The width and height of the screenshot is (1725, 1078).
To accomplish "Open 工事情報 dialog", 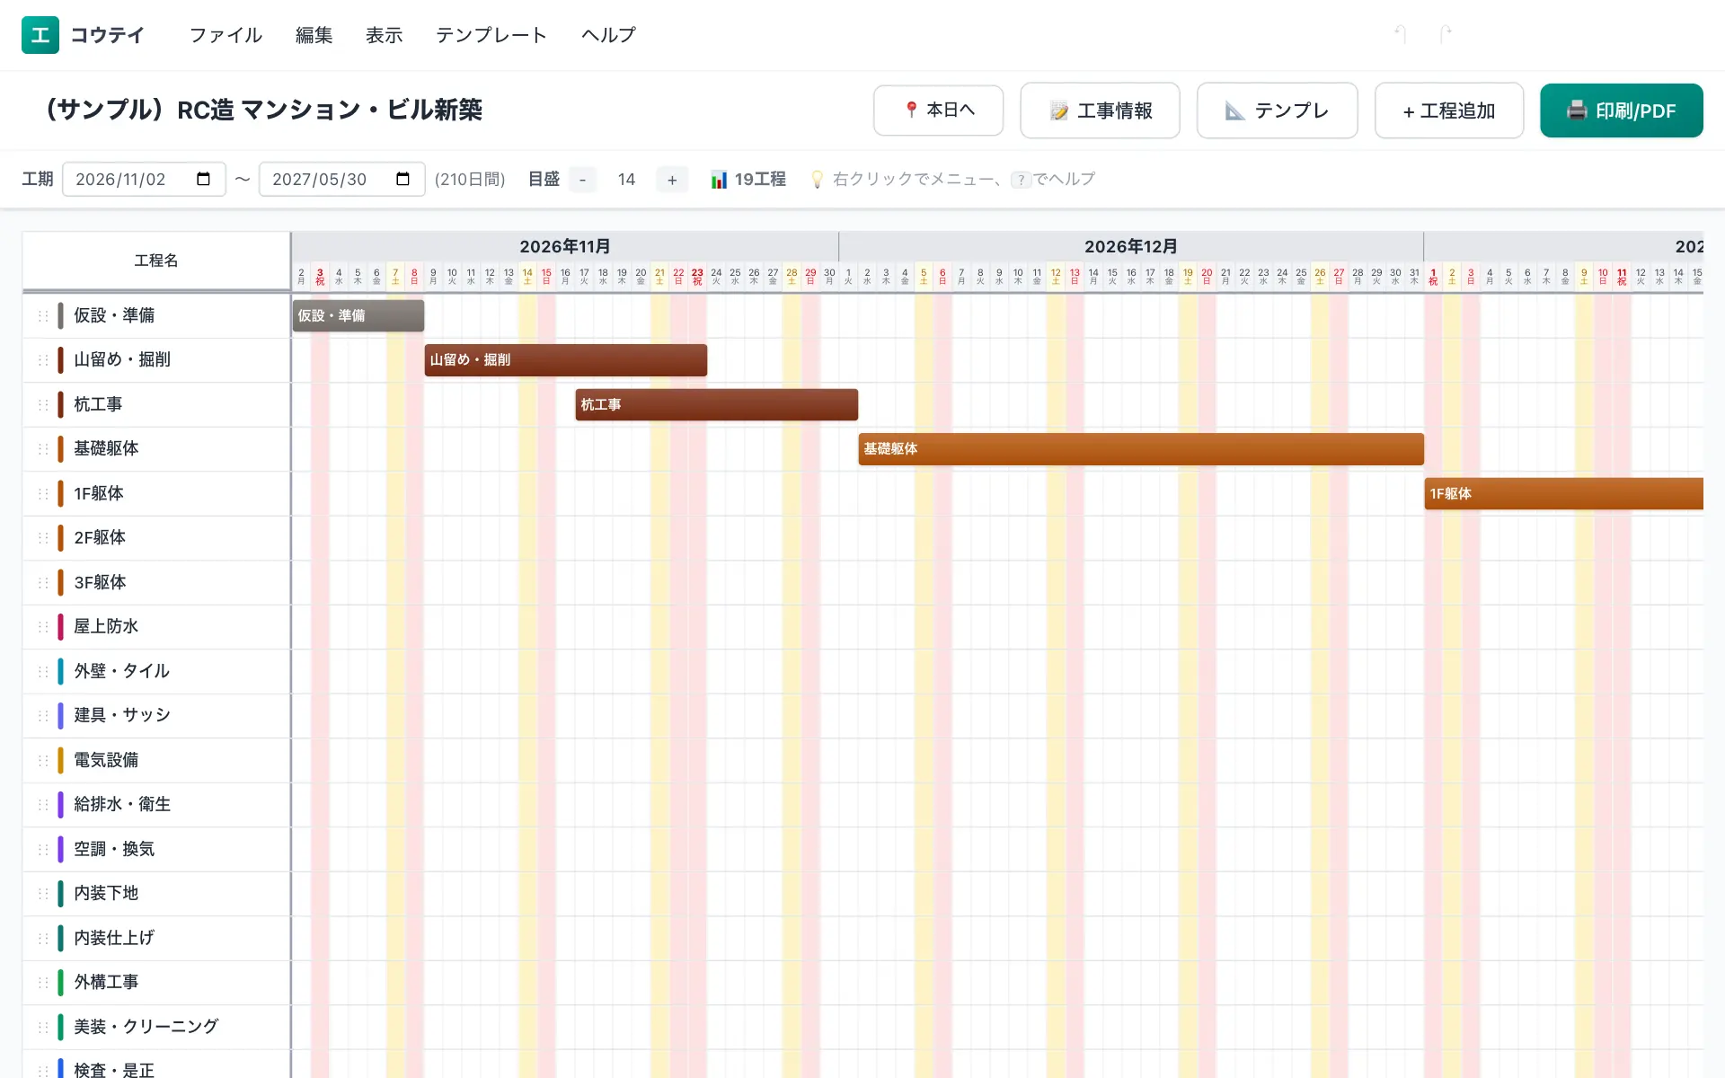I will tap(1100, 110).
